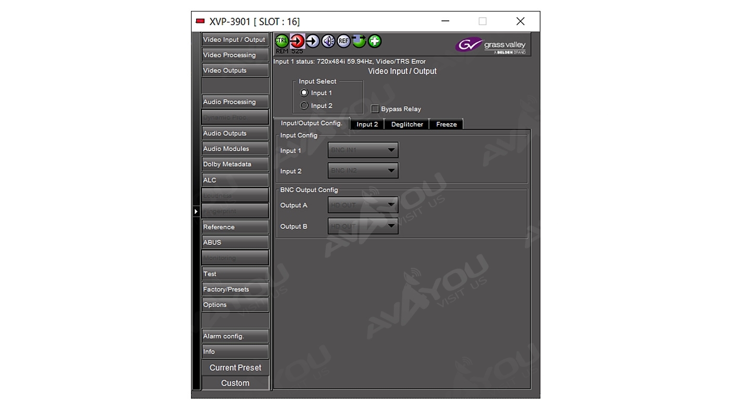Viewport: 740px width, 416px height.
Task: Click the green CTRL status icon
Action: 282,41
